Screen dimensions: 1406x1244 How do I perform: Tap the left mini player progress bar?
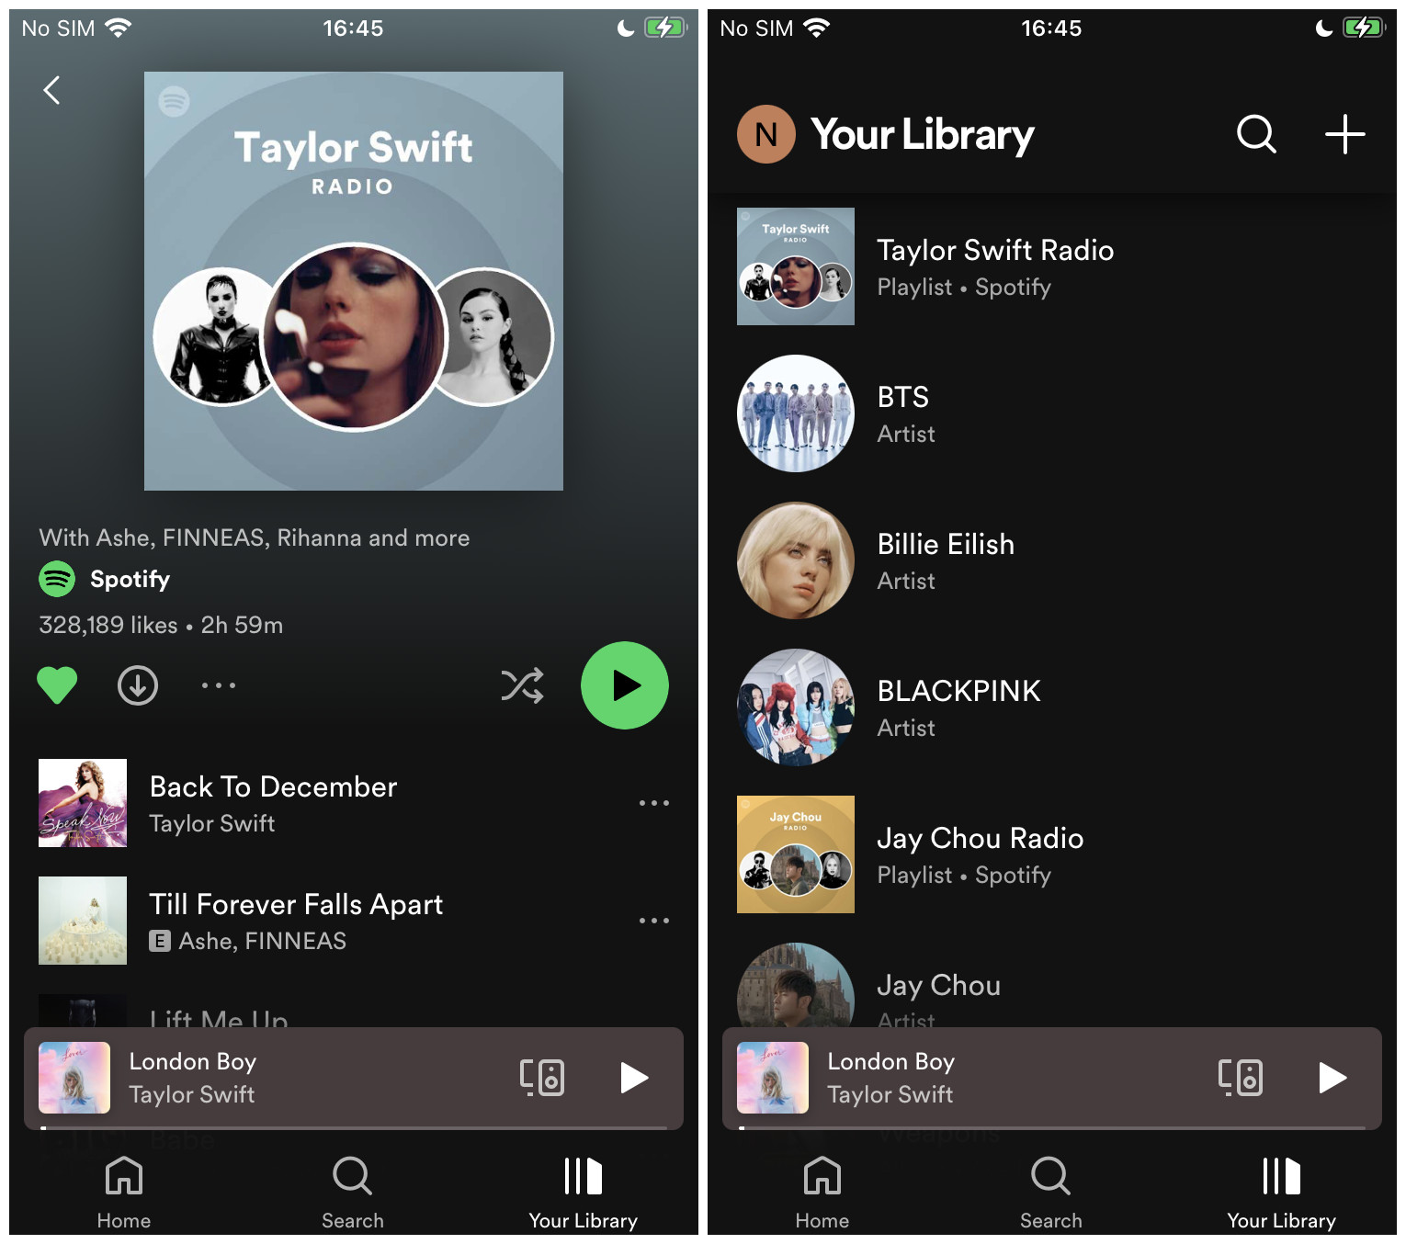click(x=354, y=1127)
